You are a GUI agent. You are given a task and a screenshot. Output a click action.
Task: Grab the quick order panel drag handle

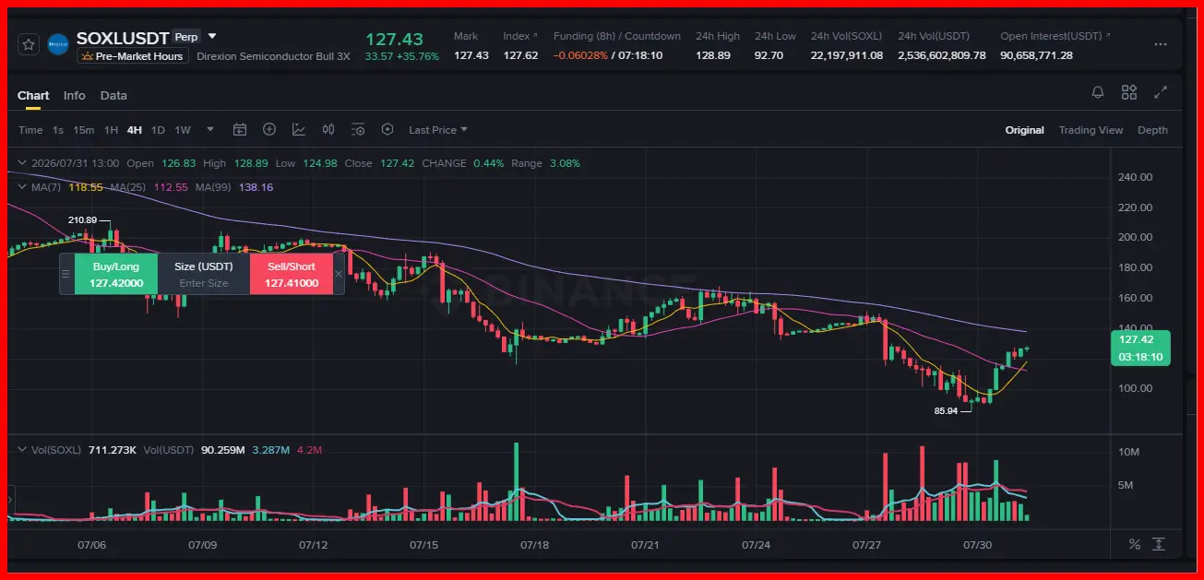click(x=65, y=274)
